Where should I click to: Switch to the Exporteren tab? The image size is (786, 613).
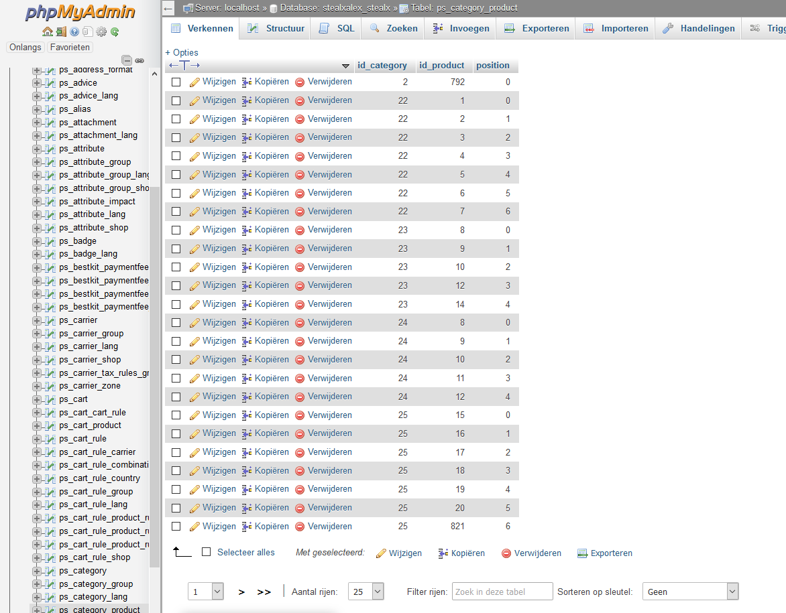(x=537, y=29)
